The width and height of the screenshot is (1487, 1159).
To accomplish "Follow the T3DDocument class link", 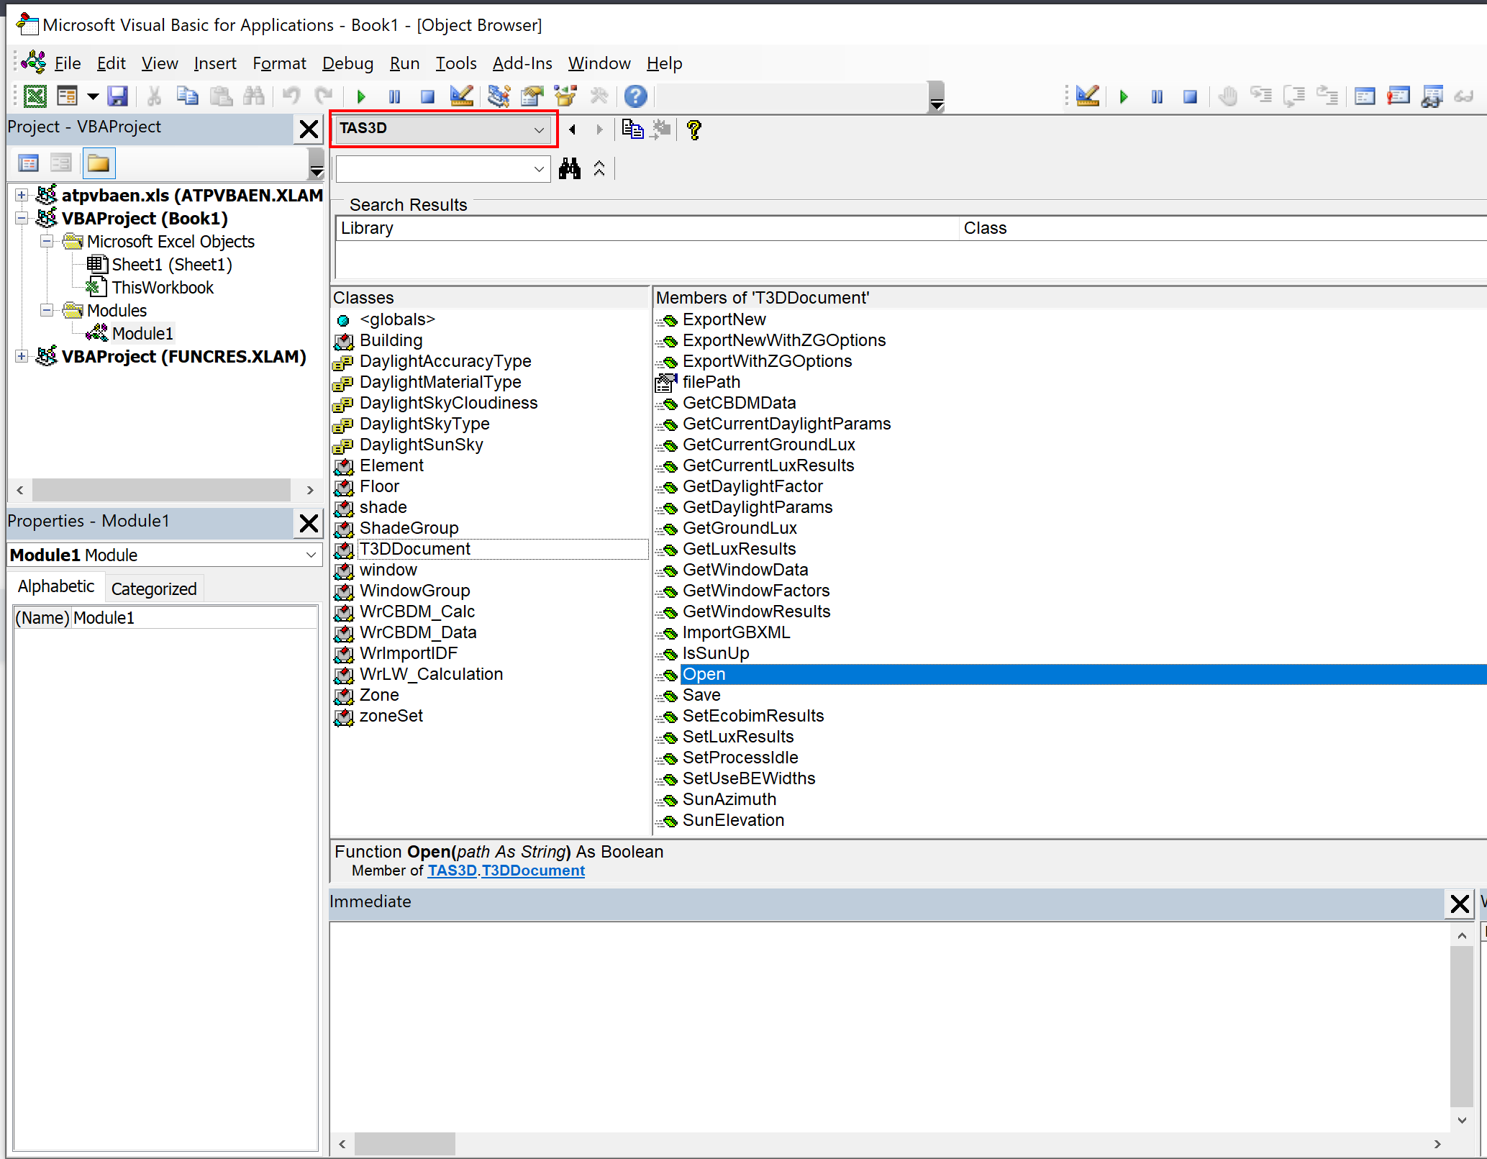I will (x=533, y=871).
